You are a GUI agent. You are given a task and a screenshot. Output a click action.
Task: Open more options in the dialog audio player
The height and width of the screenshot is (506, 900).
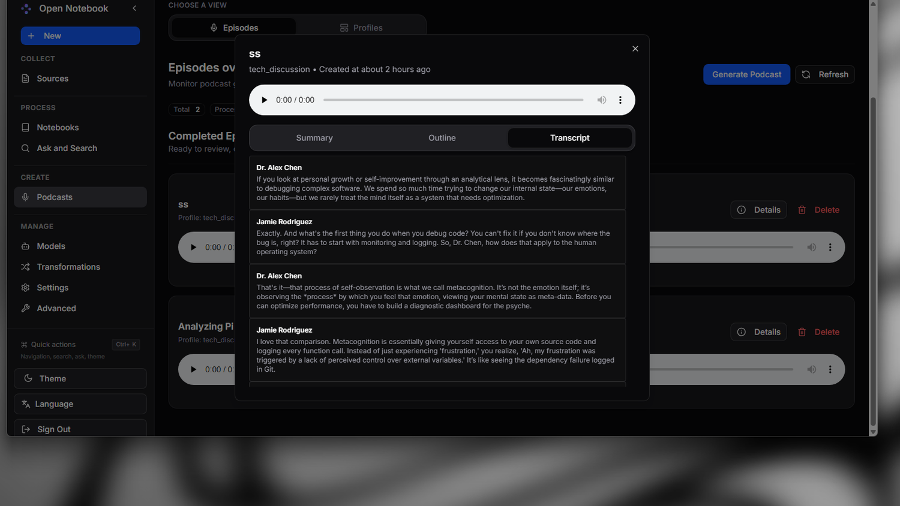[x=620, y=100]
